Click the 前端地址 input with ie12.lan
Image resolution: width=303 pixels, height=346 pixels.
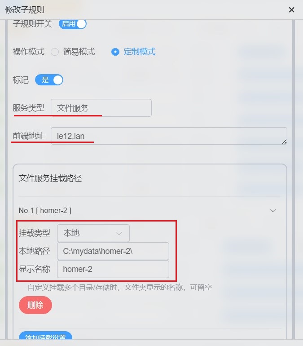(x=169, y=136)
